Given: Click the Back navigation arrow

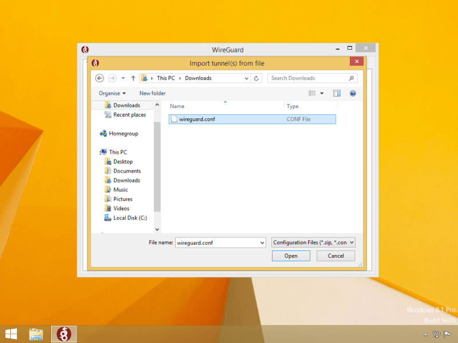Looking at the screenshot, I should coord(100,78).
